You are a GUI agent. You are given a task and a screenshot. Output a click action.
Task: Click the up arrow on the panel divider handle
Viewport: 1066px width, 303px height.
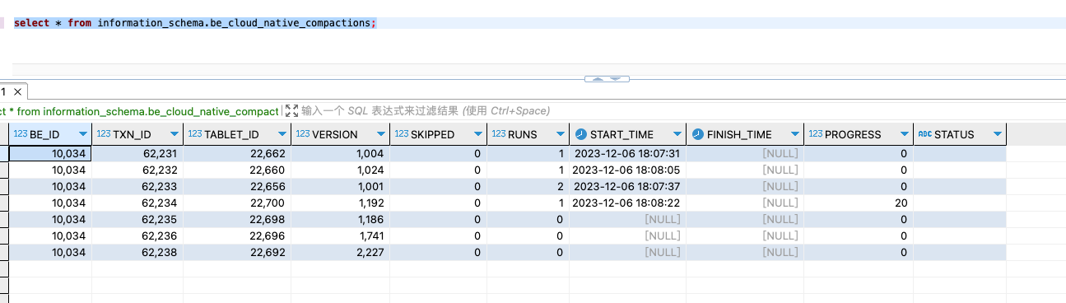click(598, 79)
